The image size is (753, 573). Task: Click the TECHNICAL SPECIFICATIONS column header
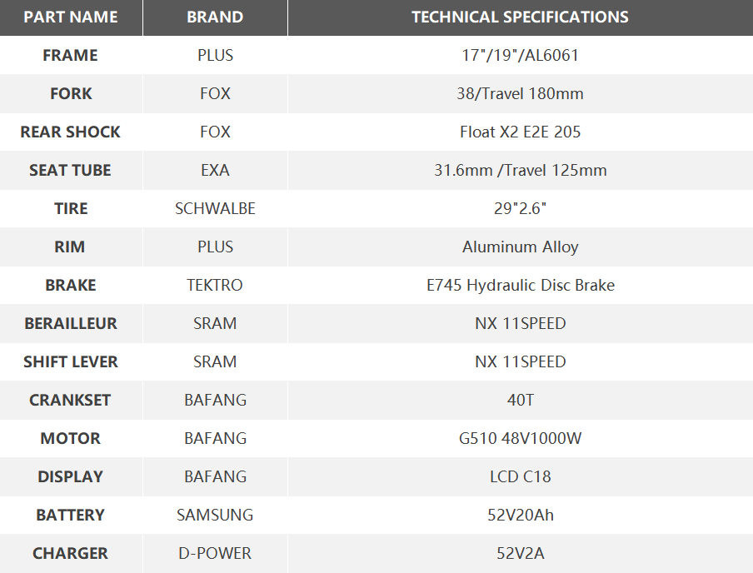tap(520, 17)
